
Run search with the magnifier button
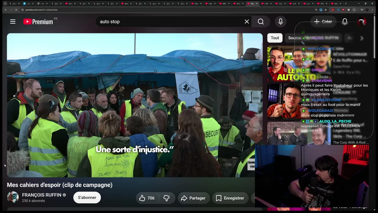[260, 22]
